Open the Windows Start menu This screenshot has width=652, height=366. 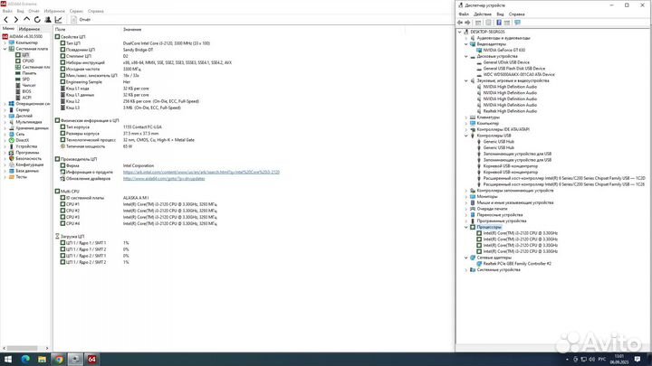point(8,359)
